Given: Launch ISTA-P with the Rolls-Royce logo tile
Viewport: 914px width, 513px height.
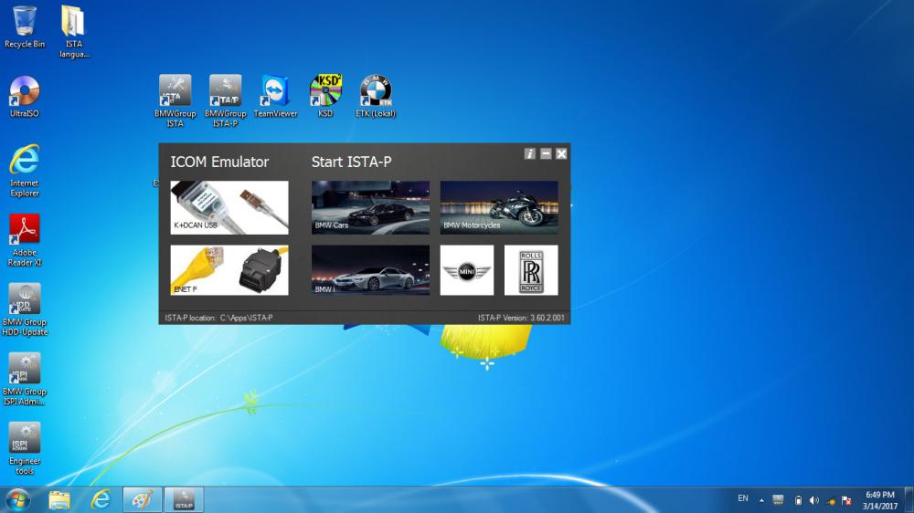Looking at the screenshot, I should coord(531,269).
